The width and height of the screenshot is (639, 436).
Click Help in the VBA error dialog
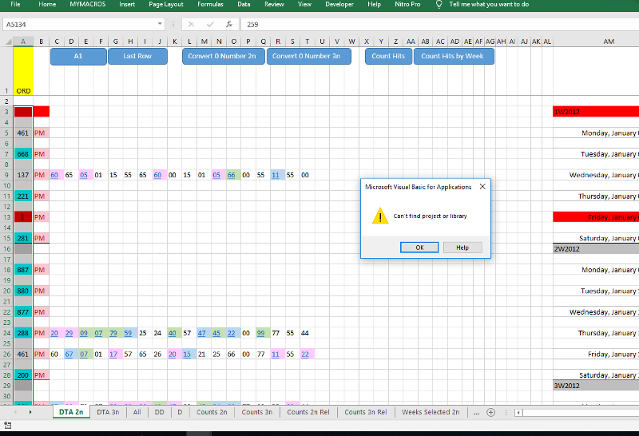point(462,248)
